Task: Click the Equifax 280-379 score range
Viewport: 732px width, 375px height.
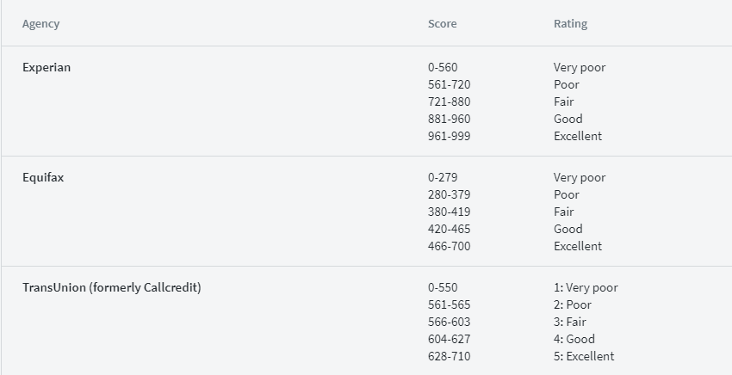Action: coord(449,195)
